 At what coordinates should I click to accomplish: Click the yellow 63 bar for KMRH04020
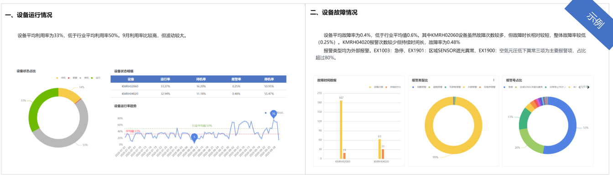[x=379, y=149]
